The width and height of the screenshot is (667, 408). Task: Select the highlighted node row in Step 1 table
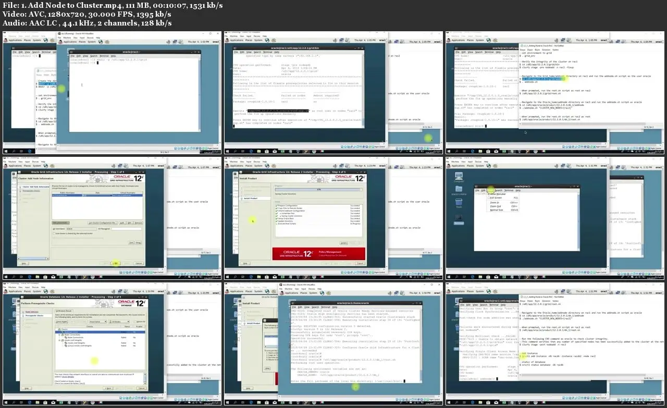[96, 195]
